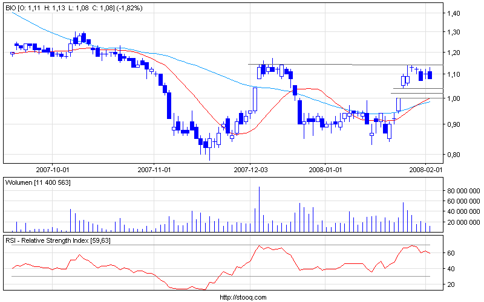The height and width of the screenshot is (302, 484).
Task: Click the 1,20 price axis label
Action: 453,53
